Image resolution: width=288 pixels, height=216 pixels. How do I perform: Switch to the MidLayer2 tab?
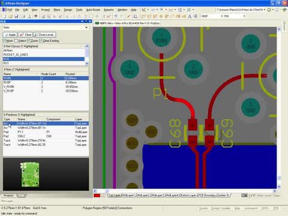(x=143, y=195)
